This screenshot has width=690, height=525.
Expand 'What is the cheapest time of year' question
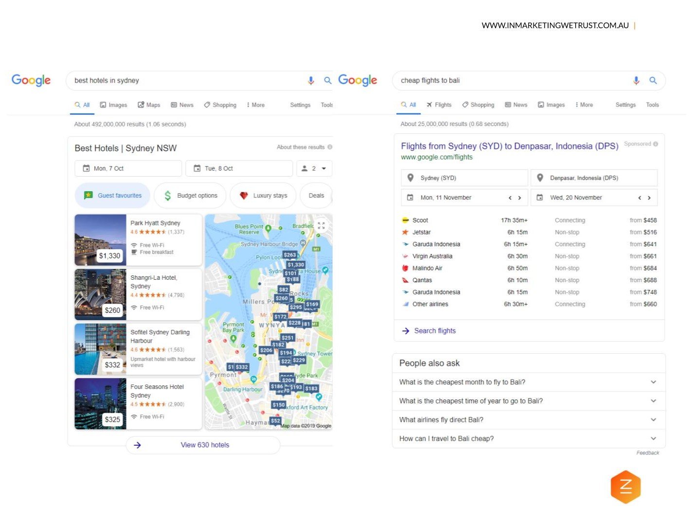coord(529,401)
